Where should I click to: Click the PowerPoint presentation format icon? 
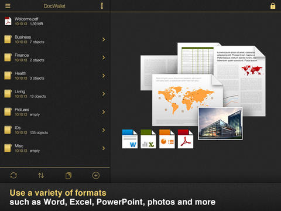click(x=167, y=139)
